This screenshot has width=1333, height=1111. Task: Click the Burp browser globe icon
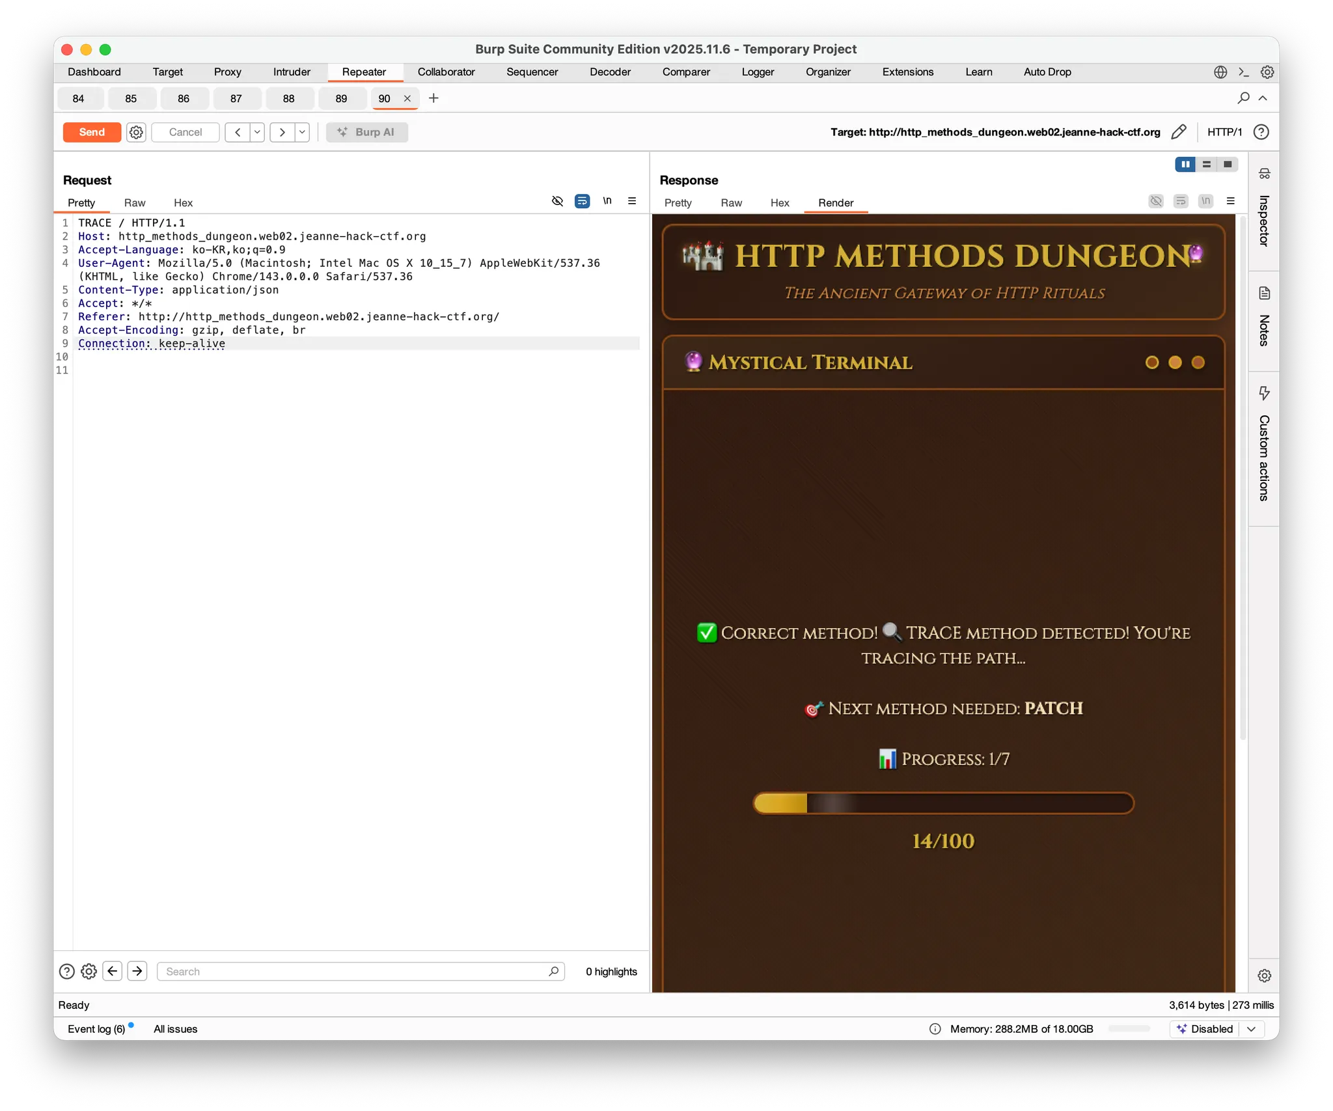tap(1220, 72)
